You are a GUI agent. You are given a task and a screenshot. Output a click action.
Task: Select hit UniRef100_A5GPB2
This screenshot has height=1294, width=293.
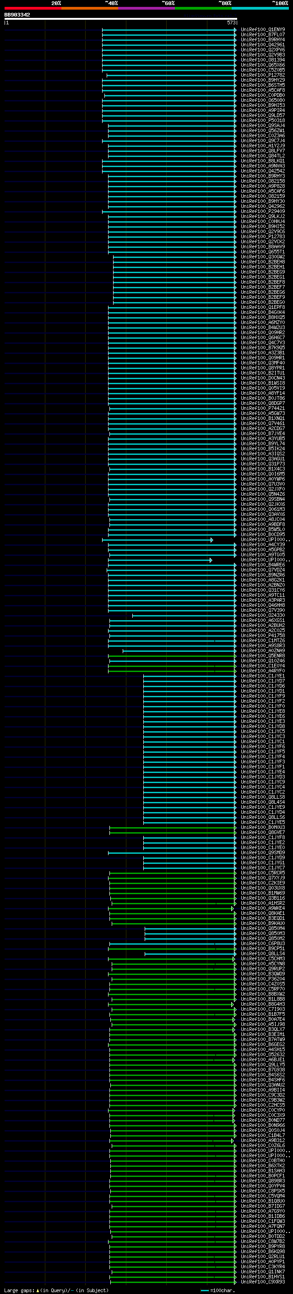(263, 549)
